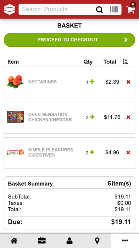Add one more Oven Sensation Chicken/Cheddar

tap(92, 117)
